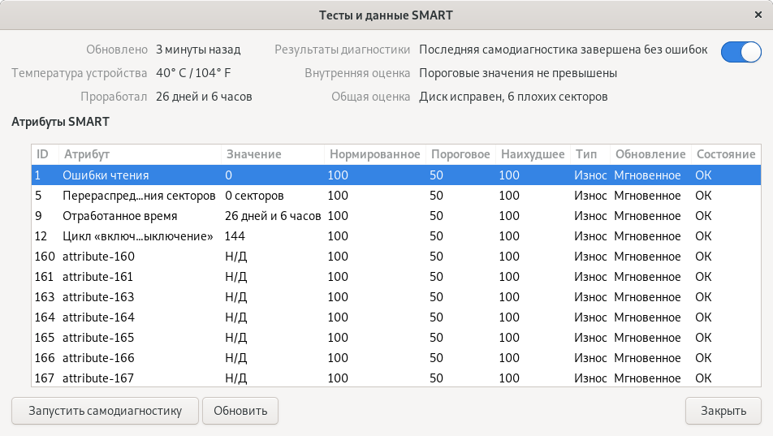Click the Тип column header
This screenshot has width=773, height=436.
pyautogui.click(x=588, y=154)
